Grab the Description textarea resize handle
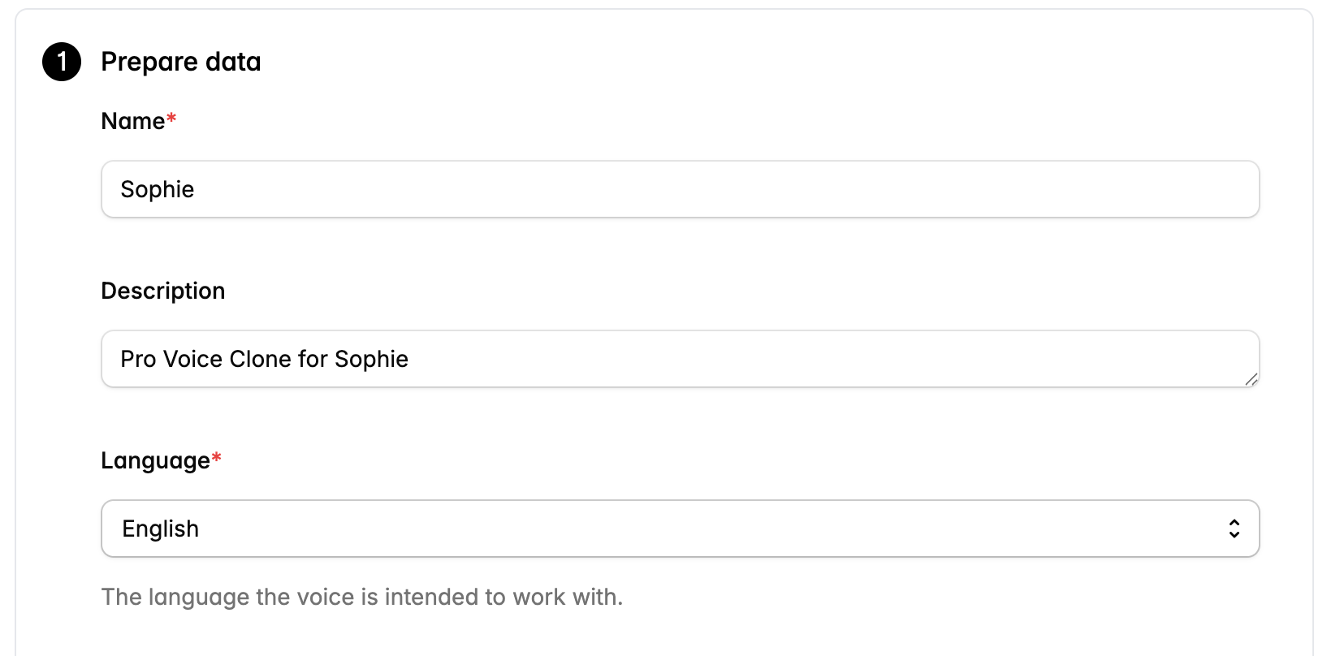The height and width of the screenshot is (656, 1327). [x=1251, y=379]
